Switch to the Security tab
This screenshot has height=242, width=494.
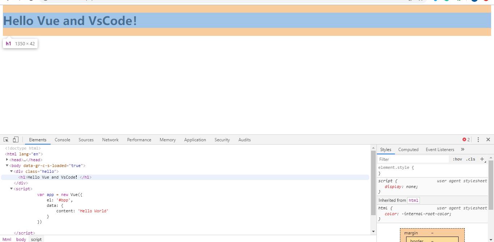[x=222, y=140]
